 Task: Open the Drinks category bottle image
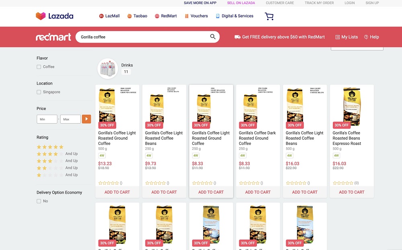108,68
